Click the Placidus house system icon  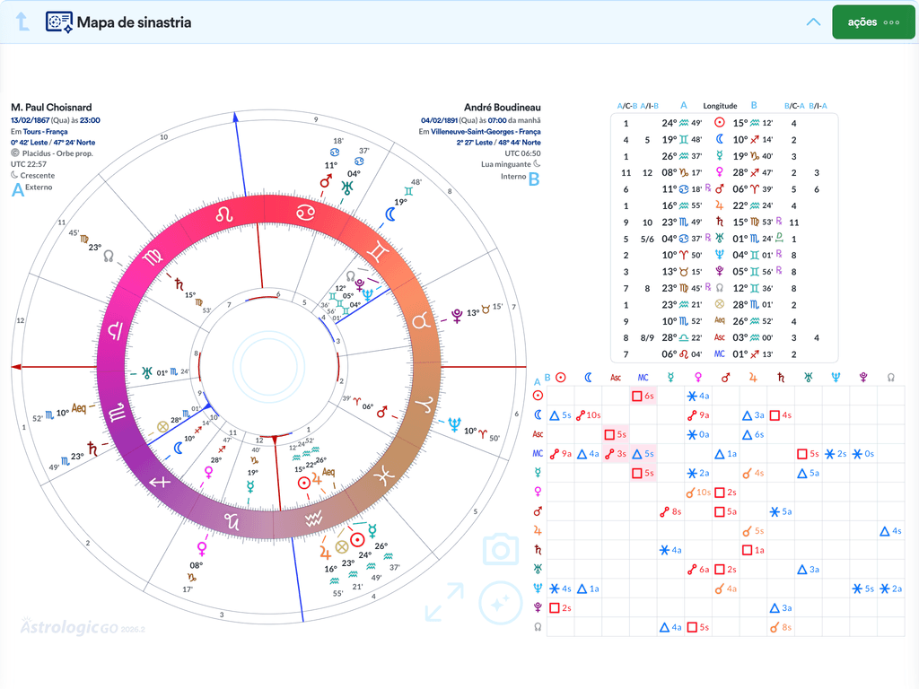(x=15, y=153)
